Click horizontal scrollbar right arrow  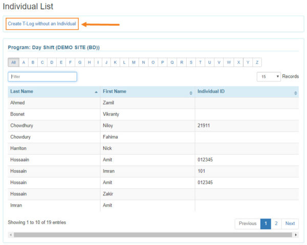(x=296, y=235)
